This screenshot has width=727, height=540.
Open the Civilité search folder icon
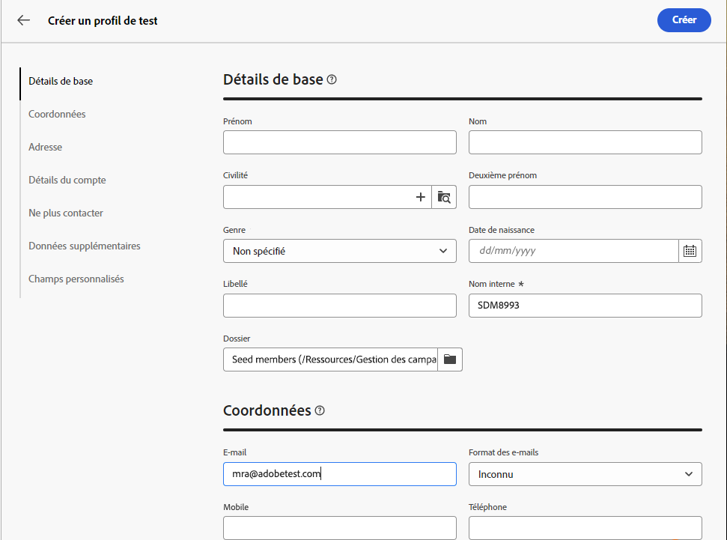444,197
